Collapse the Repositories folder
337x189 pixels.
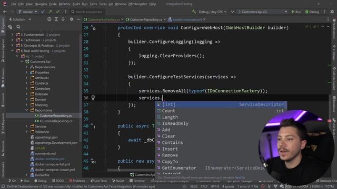point(26,110)
